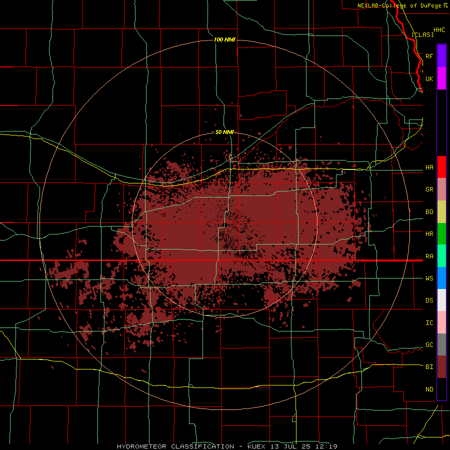Click the NEXLAB-College of DuPage credit text
450x450 pixels.
399,5
